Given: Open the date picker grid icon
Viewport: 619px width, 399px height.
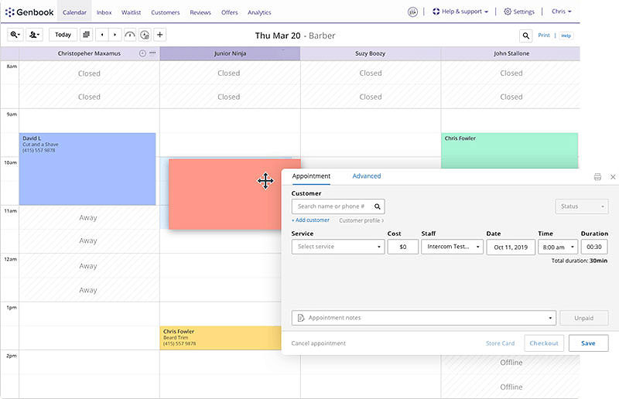Looking at the screenshot, I should pos(87,35).
